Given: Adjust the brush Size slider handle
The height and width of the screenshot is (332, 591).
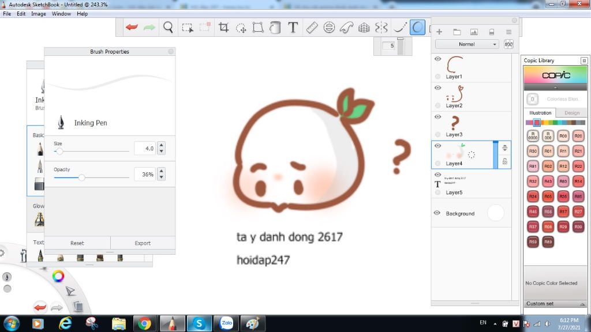Looking at the screenshot, I should coord(59,152).
